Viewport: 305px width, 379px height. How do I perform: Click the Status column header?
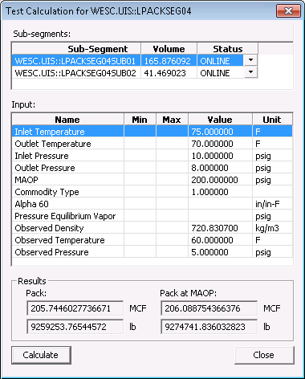[227, 49]
